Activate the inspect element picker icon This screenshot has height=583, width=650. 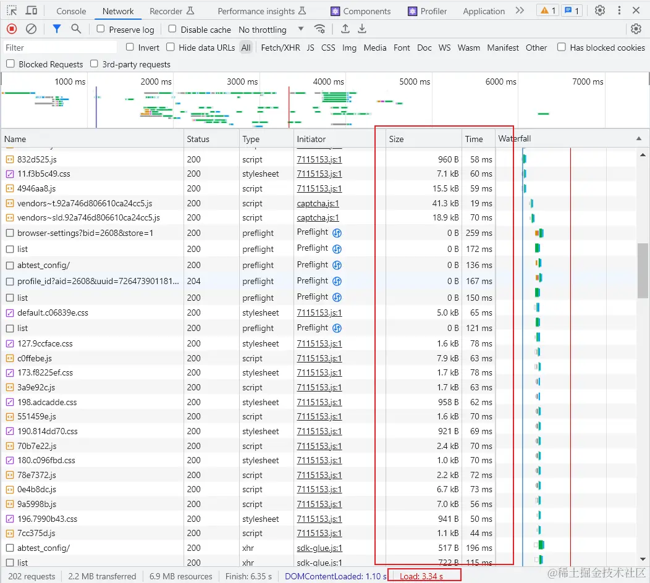(x=12, y=10)
